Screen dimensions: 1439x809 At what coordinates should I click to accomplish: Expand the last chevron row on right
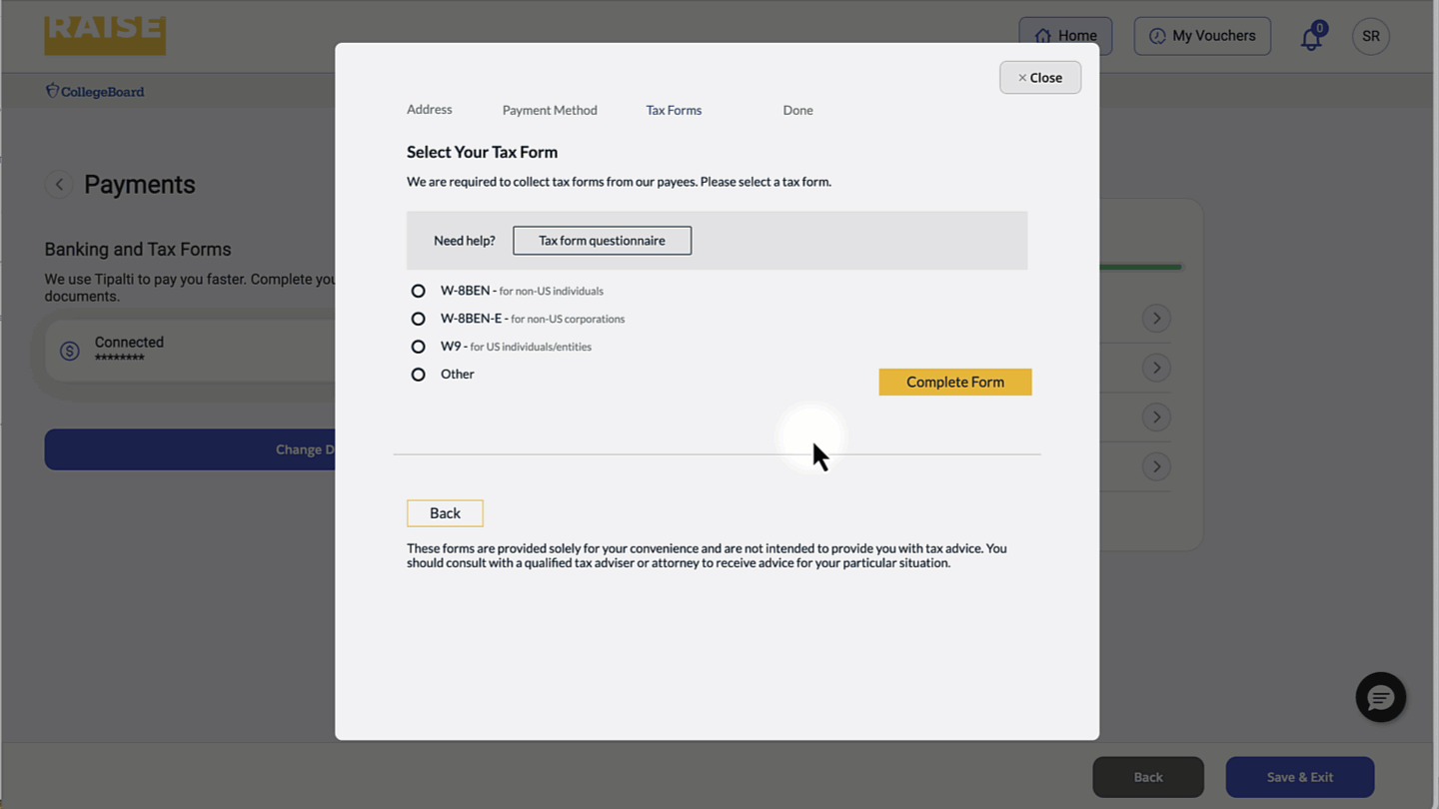(x=1156, y=466)
